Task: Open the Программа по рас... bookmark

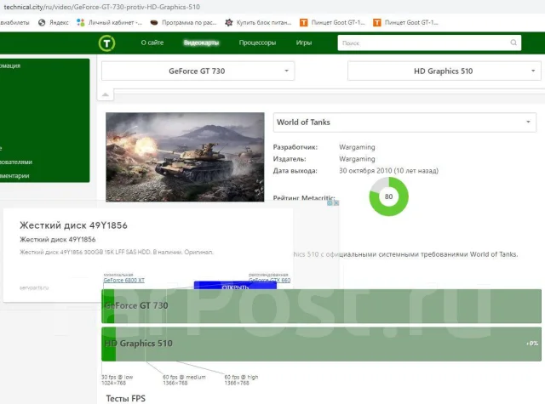Action: [183, 23]
